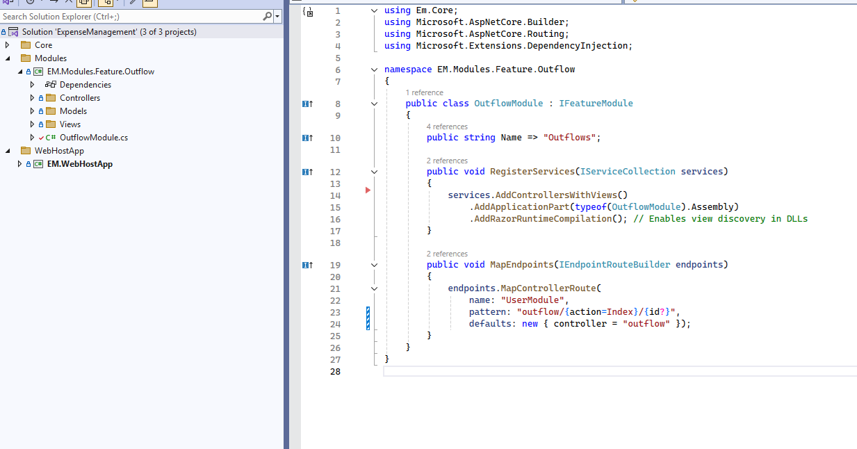Click the search magnifier icon in Solution Explorer
The height and width of the screenshot is (449, 857).
pos(268,16)
